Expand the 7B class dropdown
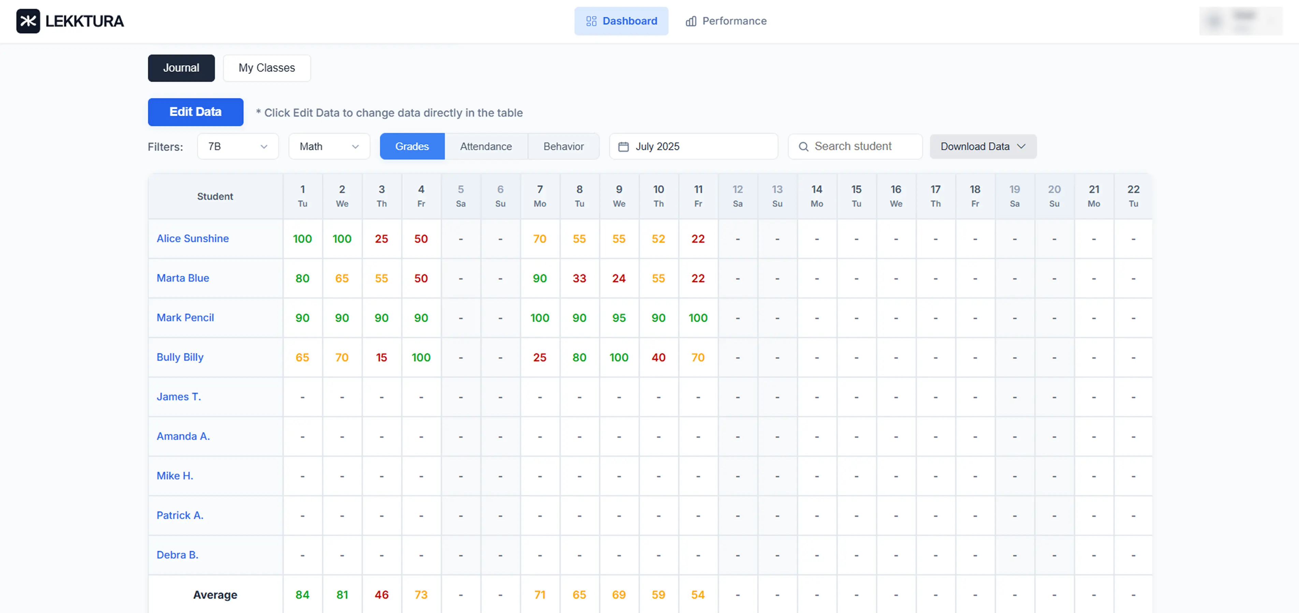The width and height of the screenshot is (1299, 613). 237,147
